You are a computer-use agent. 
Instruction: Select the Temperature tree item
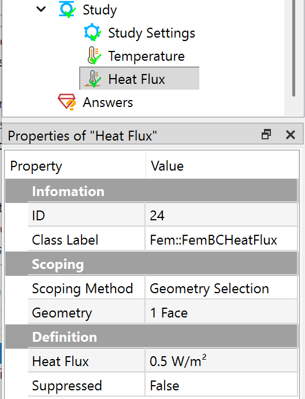146,56
